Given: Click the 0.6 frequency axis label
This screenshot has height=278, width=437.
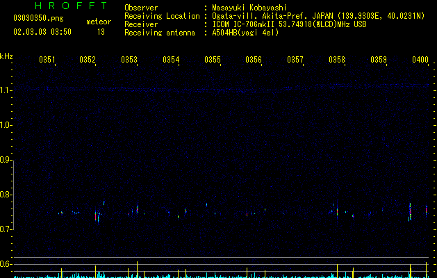Looking at the screenshot, I should click(x=6, y=264).
